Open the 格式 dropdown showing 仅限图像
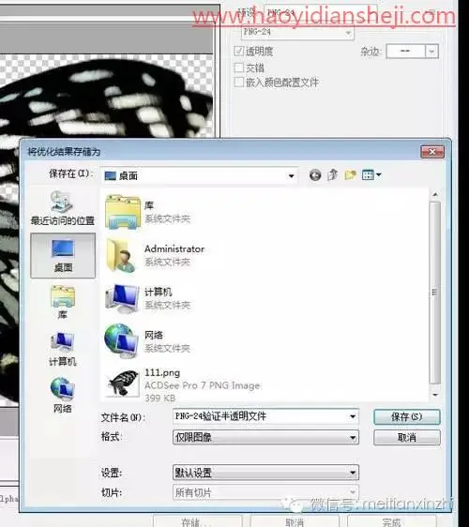 [x=265, y=437]
